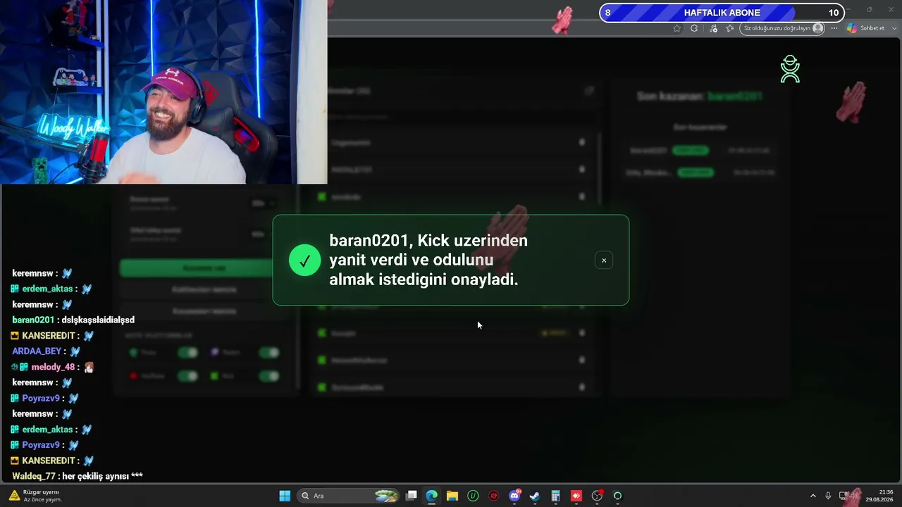
Task: Add this page to favorites with the star
Action: click(677, 28)
